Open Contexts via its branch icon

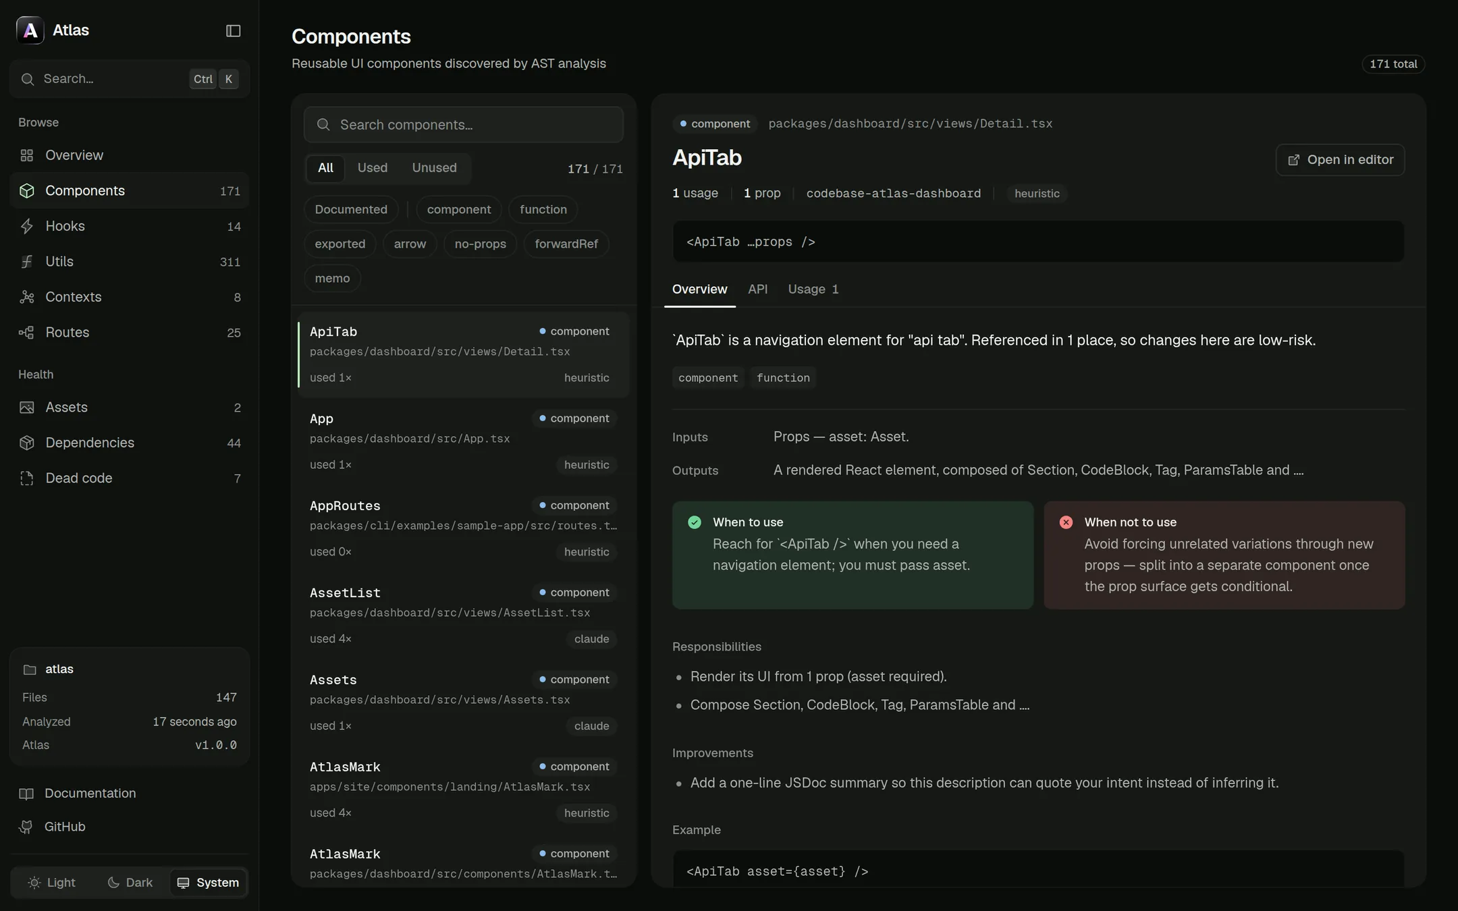pos(26,297)
